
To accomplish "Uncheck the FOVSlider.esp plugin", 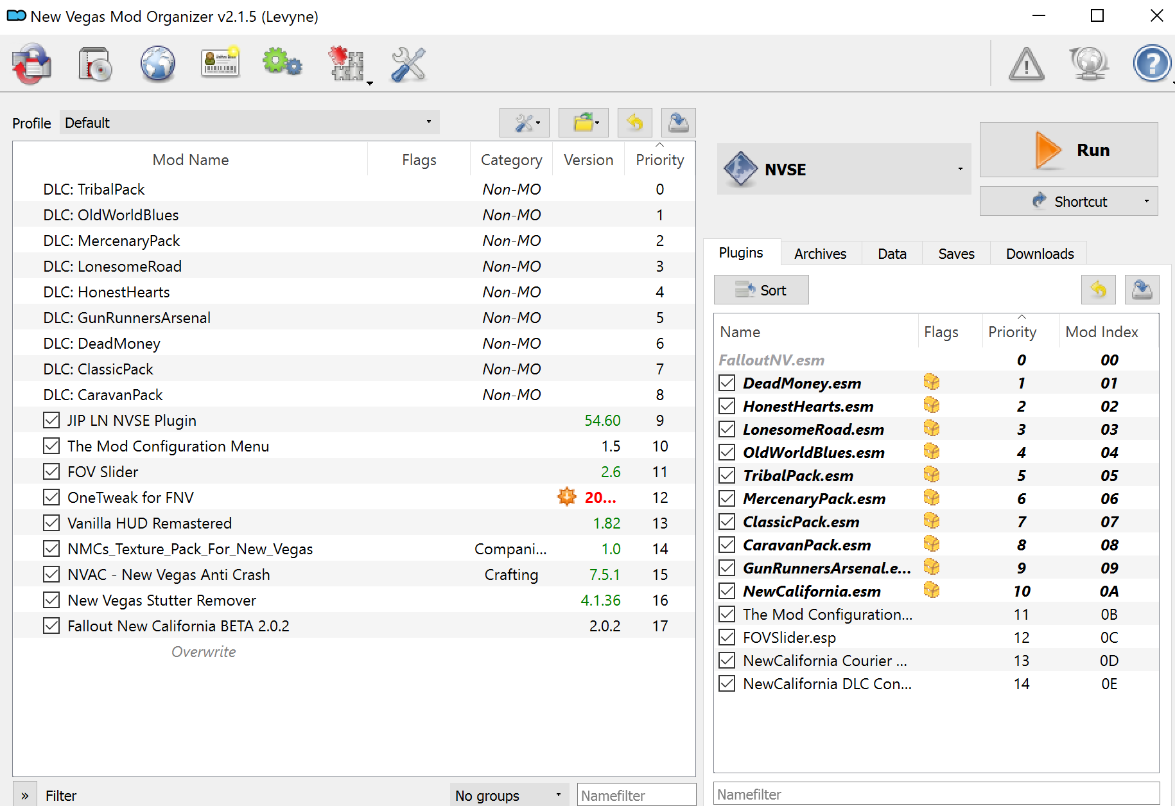I will coord(727,637).
